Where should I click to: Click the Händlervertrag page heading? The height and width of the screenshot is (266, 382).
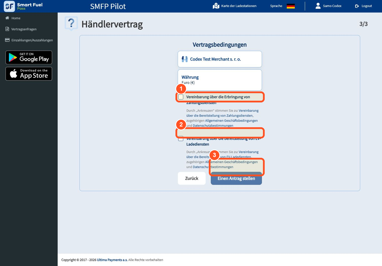point(112,24)
